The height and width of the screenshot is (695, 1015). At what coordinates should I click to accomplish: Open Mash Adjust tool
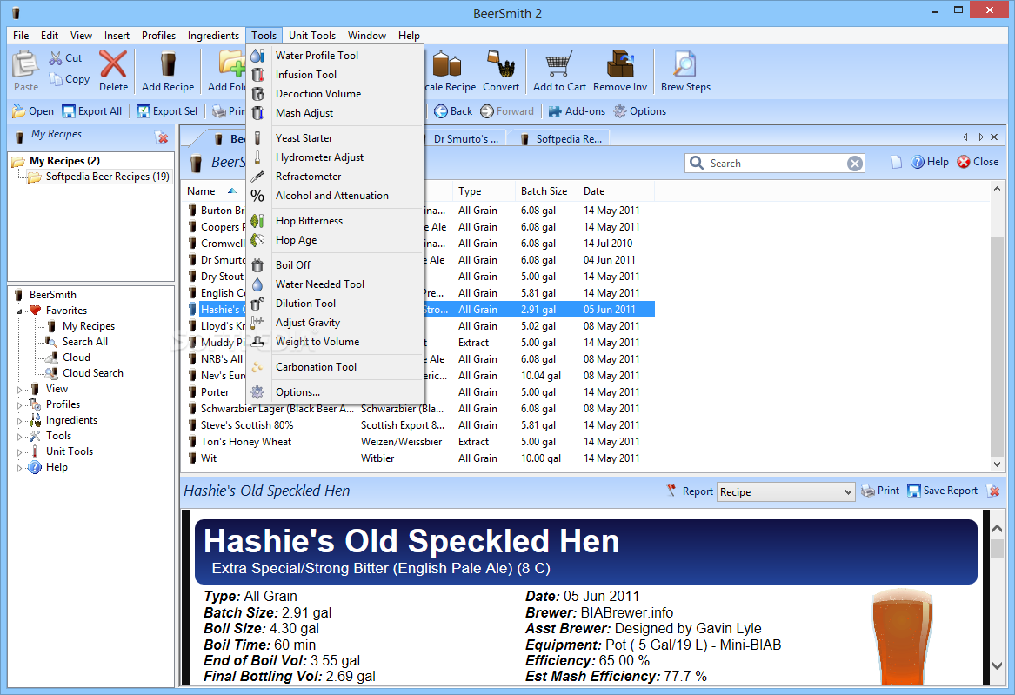304,112
